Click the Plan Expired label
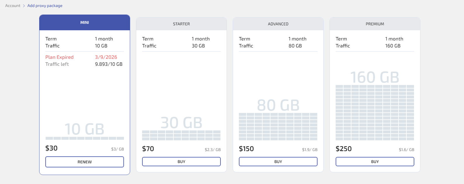 point(59,57)
